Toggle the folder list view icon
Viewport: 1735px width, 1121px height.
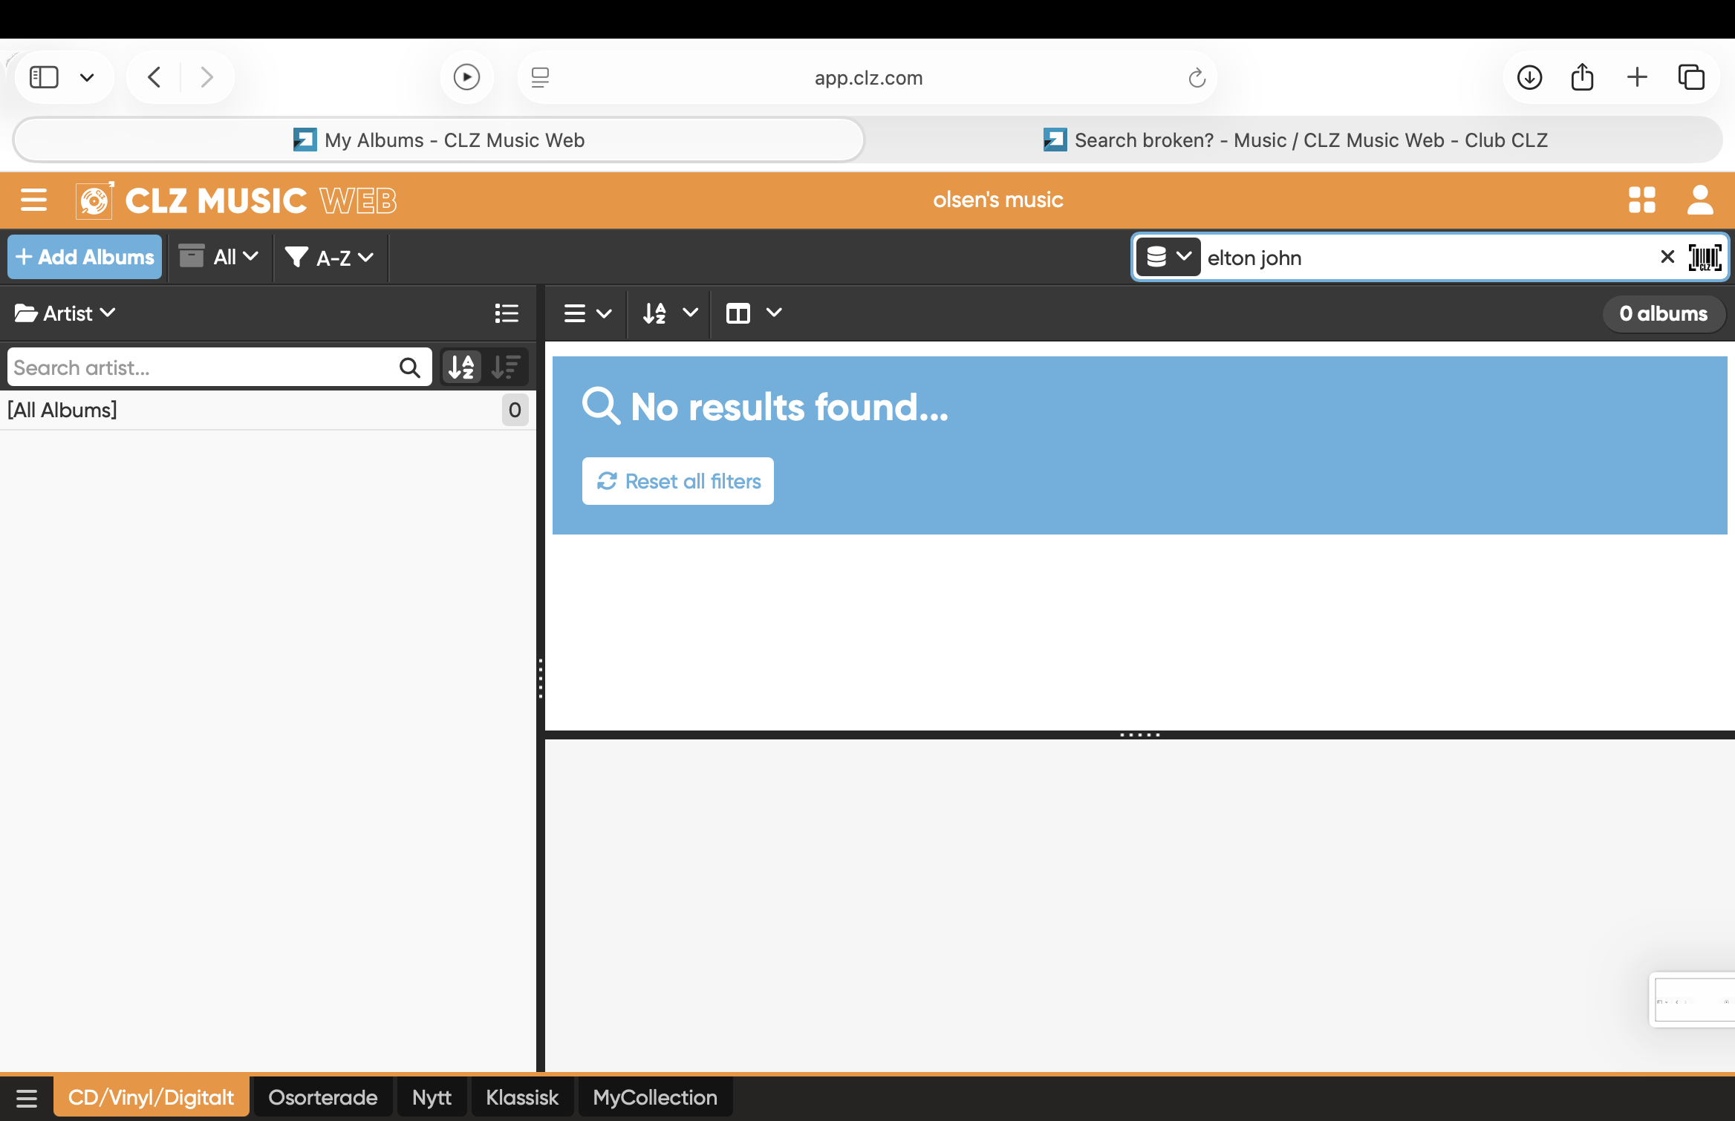(x=507, y=313)
